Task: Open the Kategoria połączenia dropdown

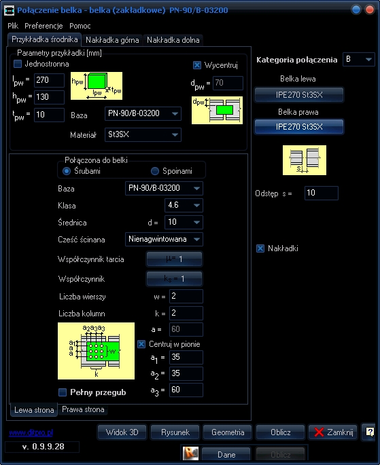Action: [359, 59]
